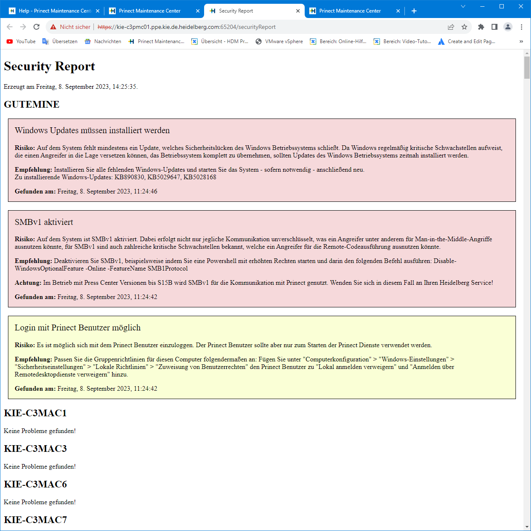Open the YouTube bookmark

pyautogui.click(x=21, y=41)
